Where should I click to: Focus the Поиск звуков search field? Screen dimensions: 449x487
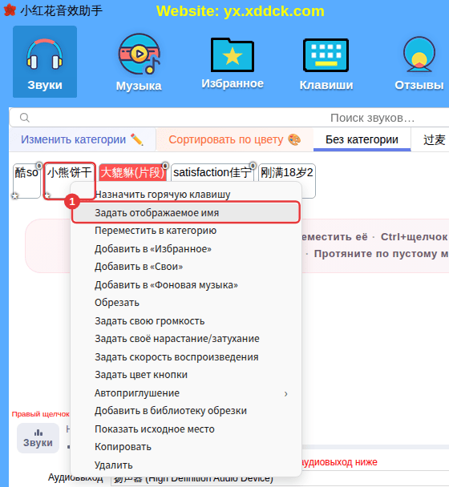(229, 118)
